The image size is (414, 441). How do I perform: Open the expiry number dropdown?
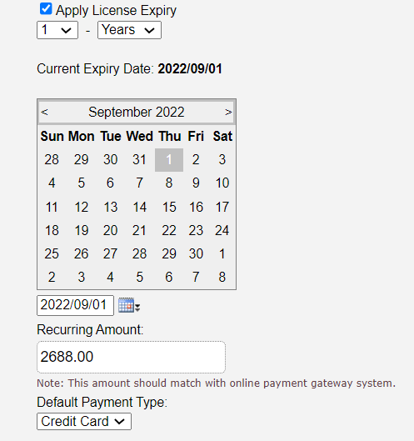coord(57,30)
